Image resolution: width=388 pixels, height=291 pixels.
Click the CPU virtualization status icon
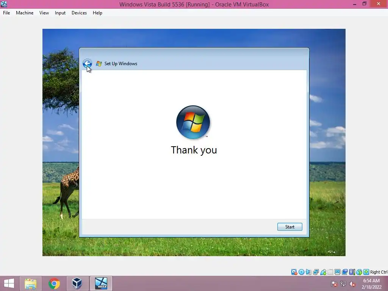(352, 272)
